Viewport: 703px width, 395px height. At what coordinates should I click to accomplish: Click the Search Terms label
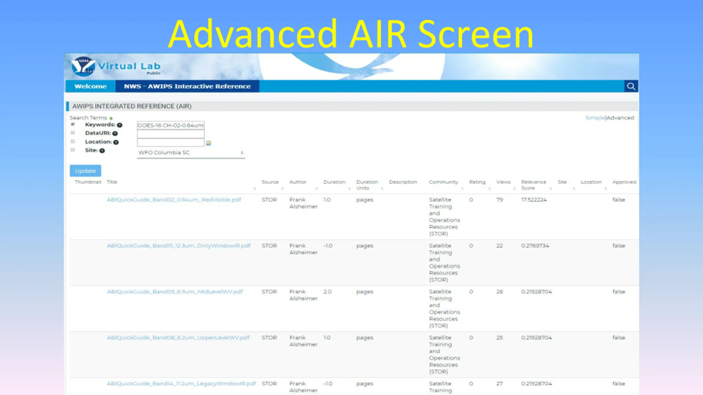pos(88,118)
